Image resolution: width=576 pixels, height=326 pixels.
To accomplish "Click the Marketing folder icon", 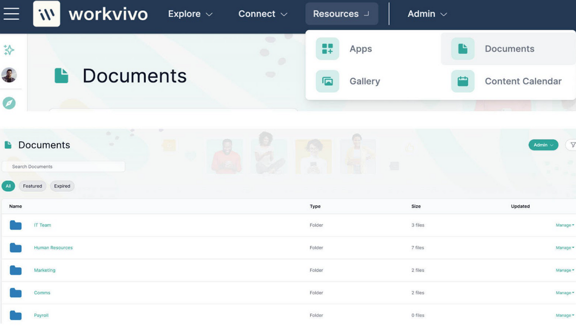I will point(15,270).
